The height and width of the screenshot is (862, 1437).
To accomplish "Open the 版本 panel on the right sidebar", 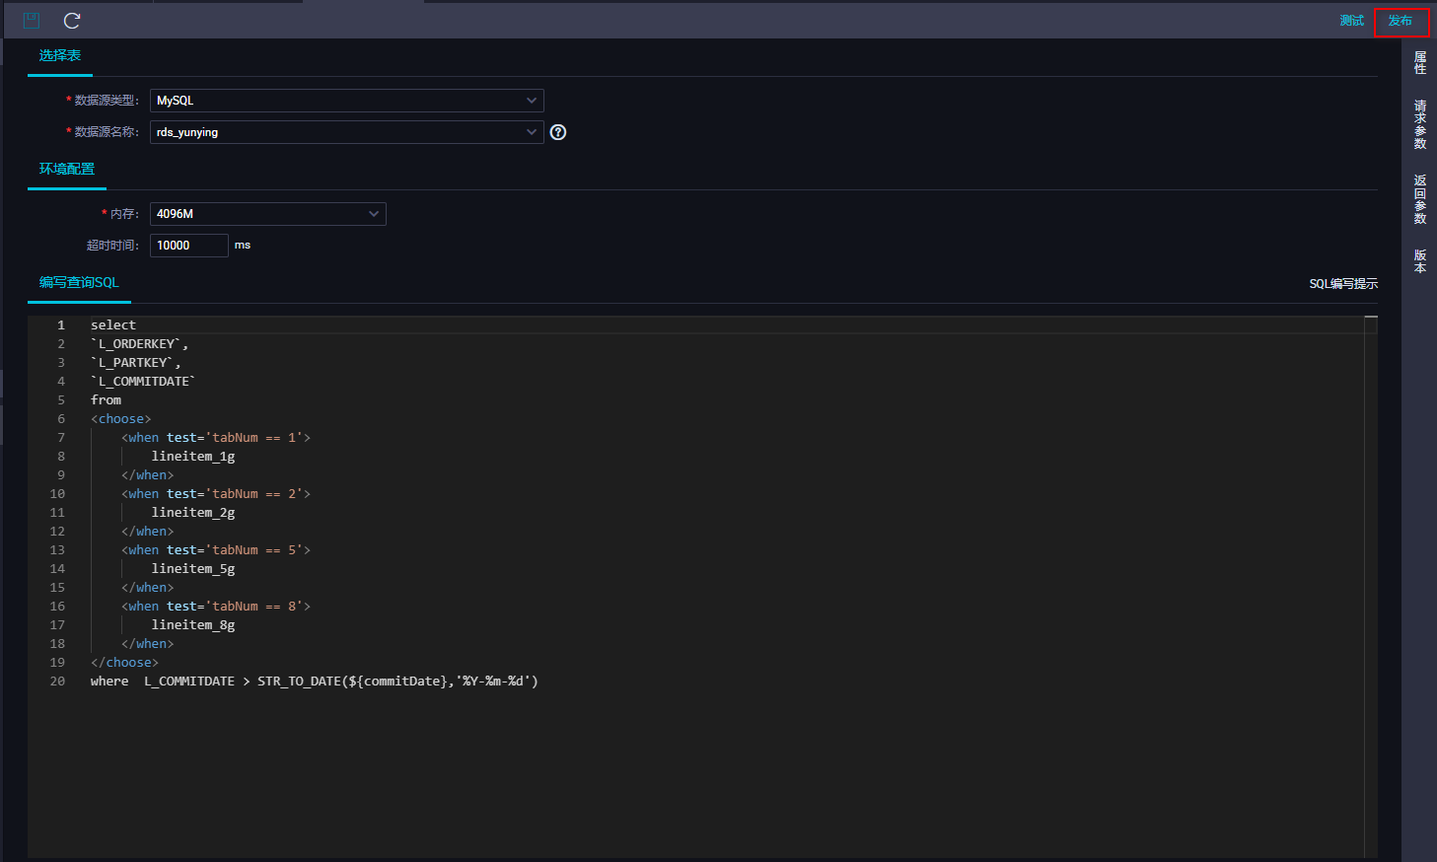I will point(1418,260).
